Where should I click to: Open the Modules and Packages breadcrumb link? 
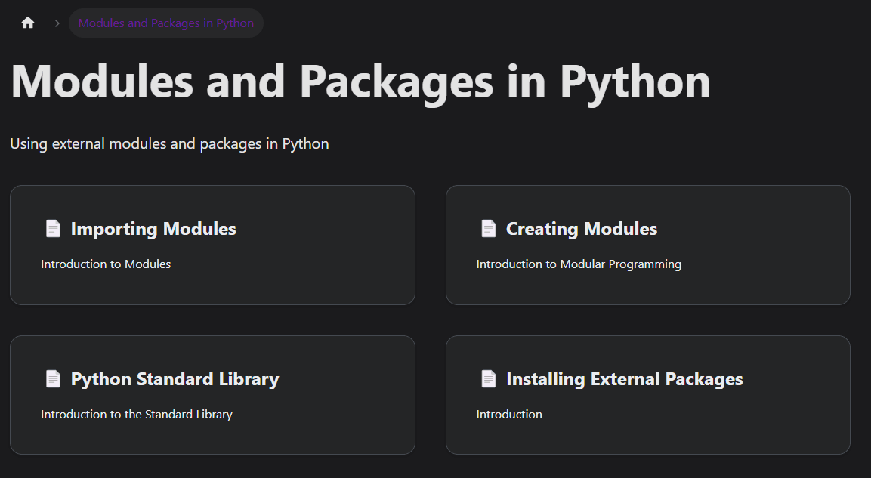click(166, 23)
